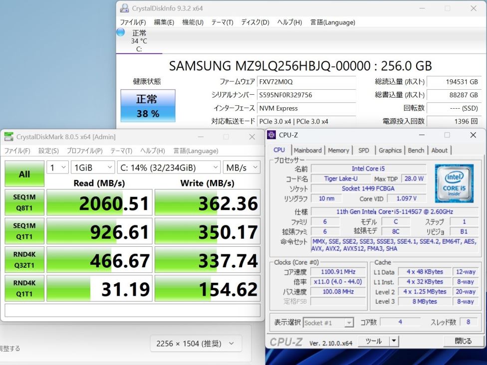Screen dimensions: 487x365
Task: Click the CrystalDiskMark title bar app icon
Action: coord(9,137)
